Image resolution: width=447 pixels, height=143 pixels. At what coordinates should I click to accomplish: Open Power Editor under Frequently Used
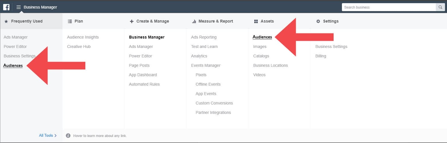[15, 47]
